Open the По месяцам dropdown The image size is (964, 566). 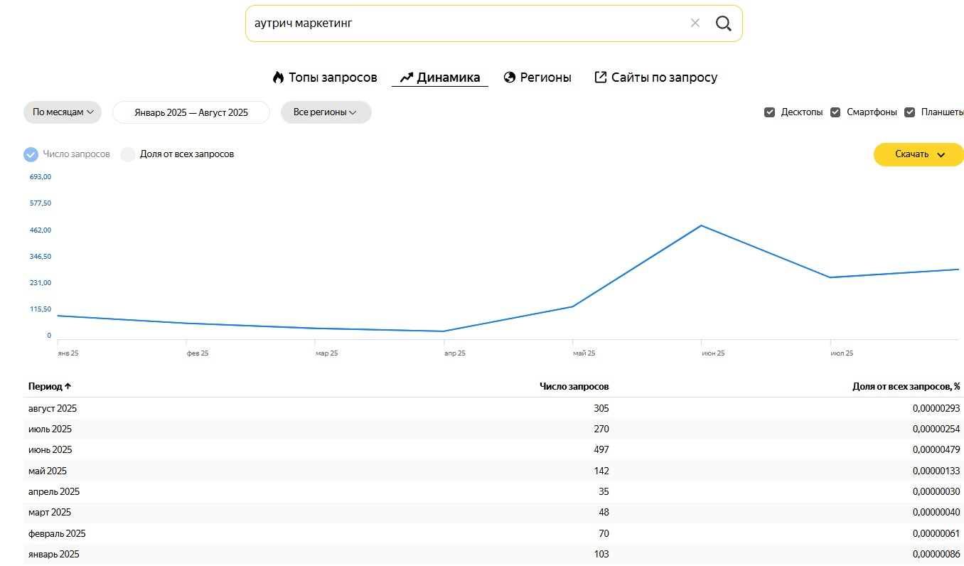pyautogui.click(x=63, y=112)
